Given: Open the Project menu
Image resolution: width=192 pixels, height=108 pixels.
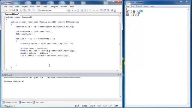Looking at the screenshot, I should click(x=25, y=7).
